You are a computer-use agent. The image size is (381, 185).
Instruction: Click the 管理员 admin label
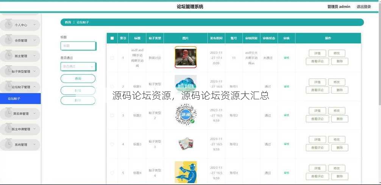click(339, 6)
